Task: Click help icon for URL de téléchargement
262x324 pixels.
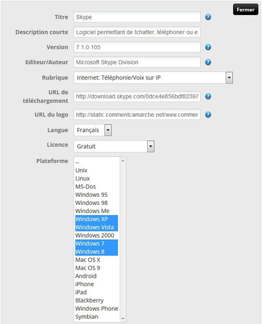Action: pos(208,96)
